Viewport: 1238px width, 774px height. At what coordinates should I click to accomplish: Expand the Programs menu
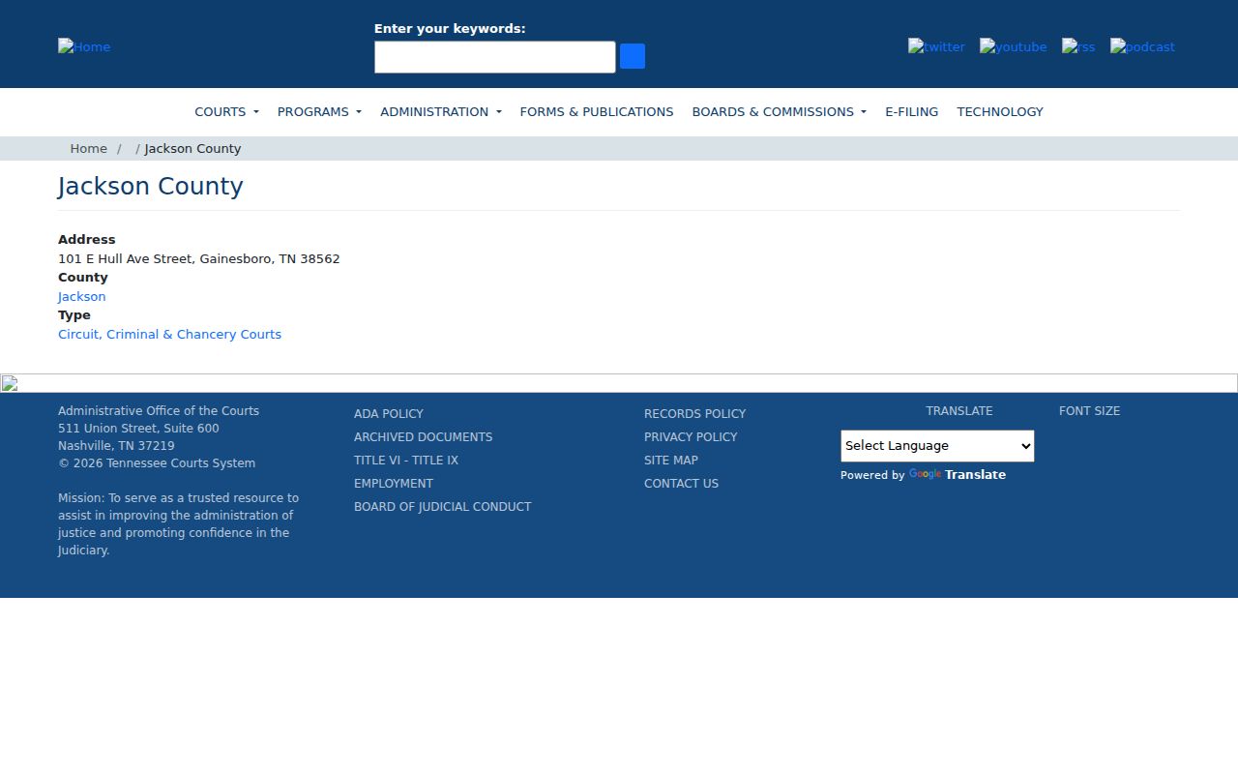[319, 112]
